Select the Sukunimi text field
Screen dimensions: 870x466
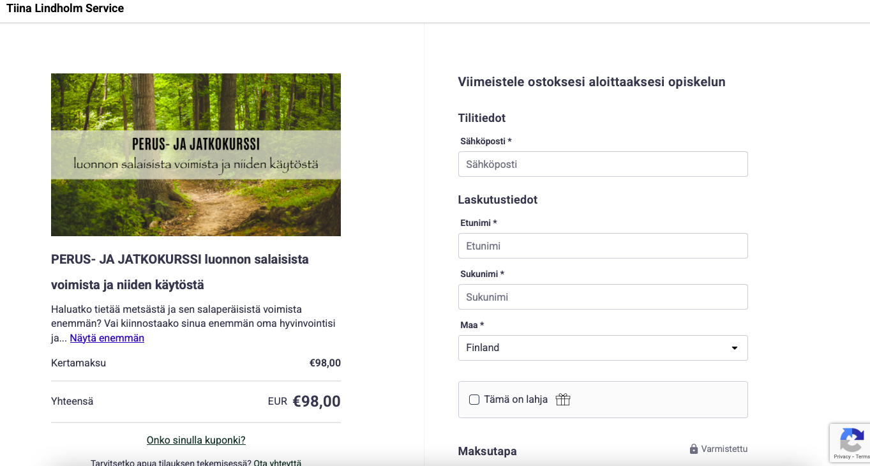point(603,297)
